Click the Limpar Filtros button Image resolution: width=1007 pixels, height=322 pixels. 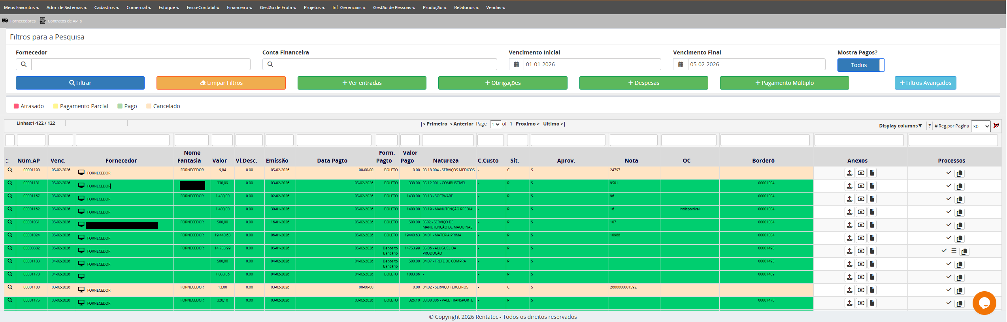(221, 83)
